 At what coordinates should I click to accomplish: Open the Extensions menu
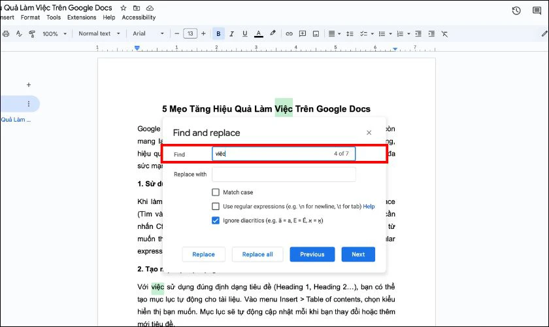tap(82, 17)
